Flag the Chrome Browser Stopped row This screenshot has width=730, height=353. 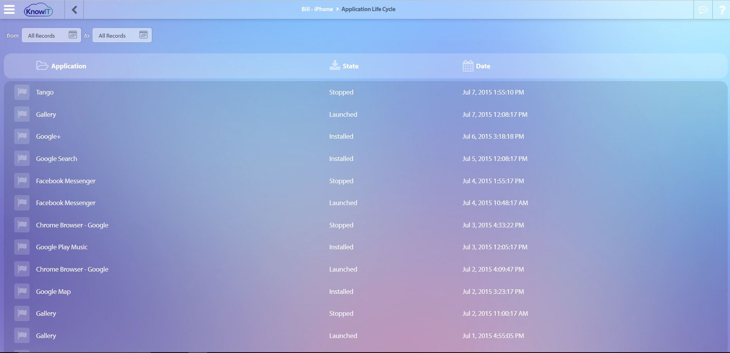click(x=22, y=225)
